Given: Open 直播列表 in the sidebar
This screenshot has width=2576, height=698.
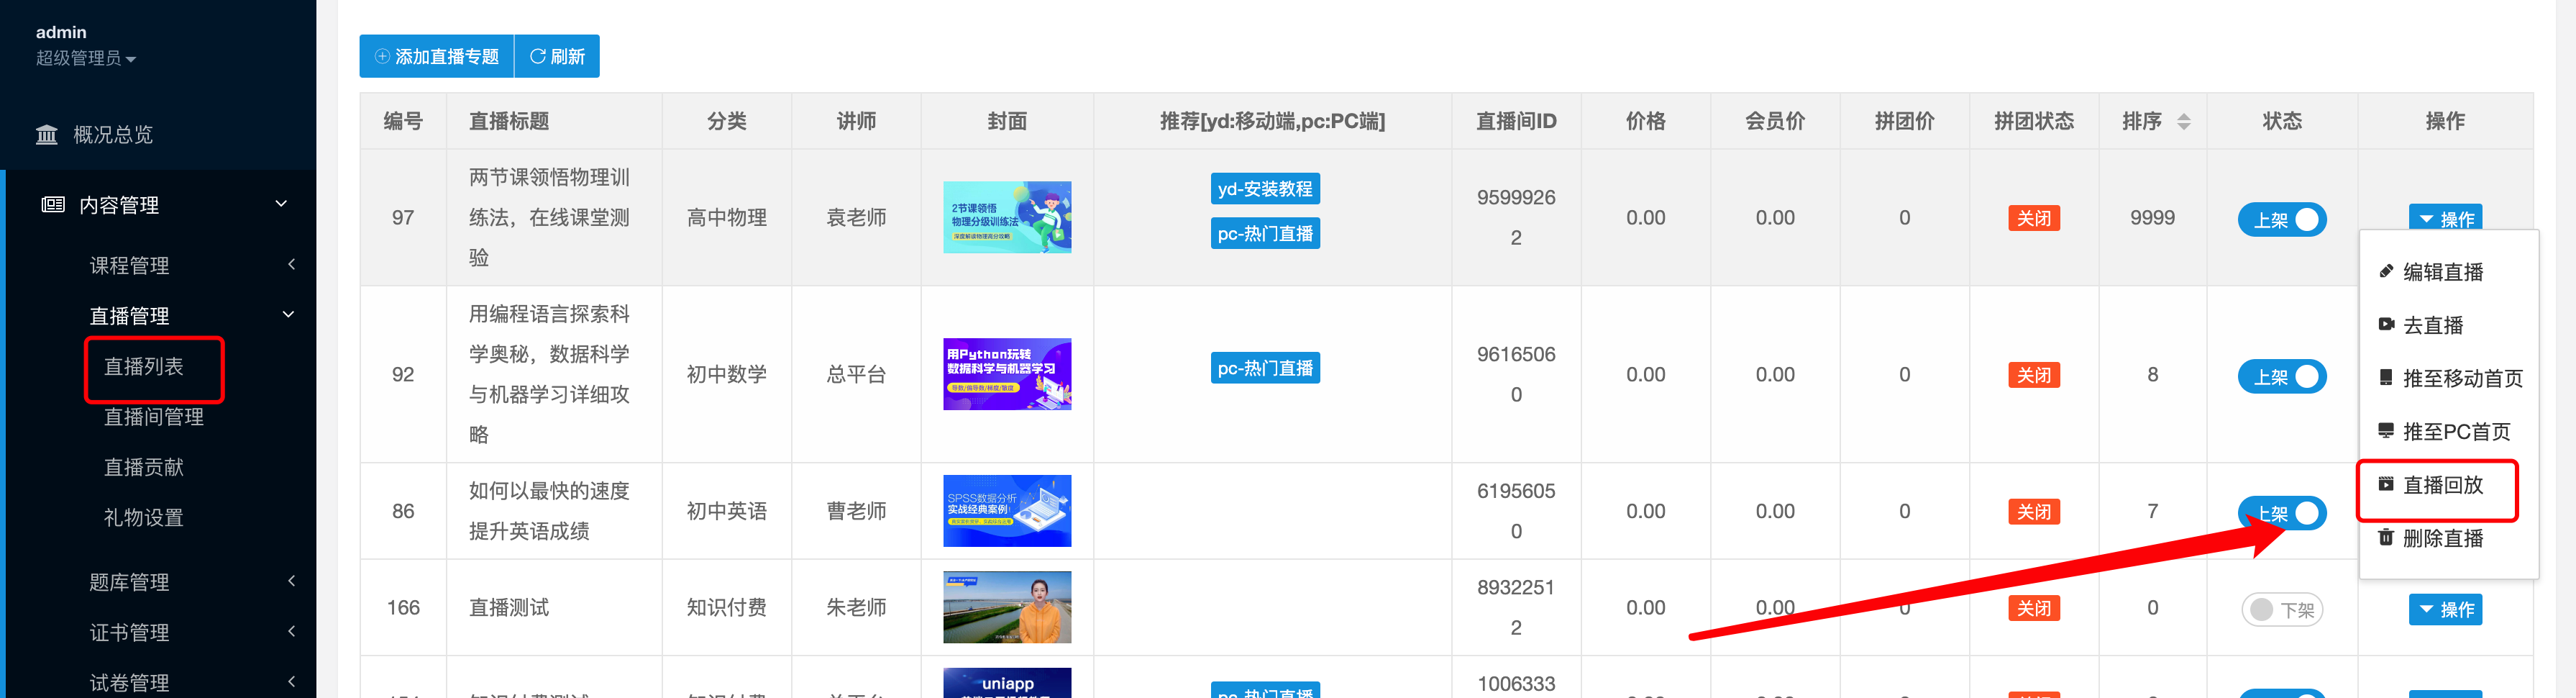Looking at the screenshot, I should pyautogui.click(x=144, y=366).
